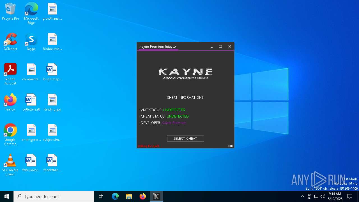Switch to Kayne Injector taskbar icon
This screenshot has width=359, height=202.
(157, 196)
